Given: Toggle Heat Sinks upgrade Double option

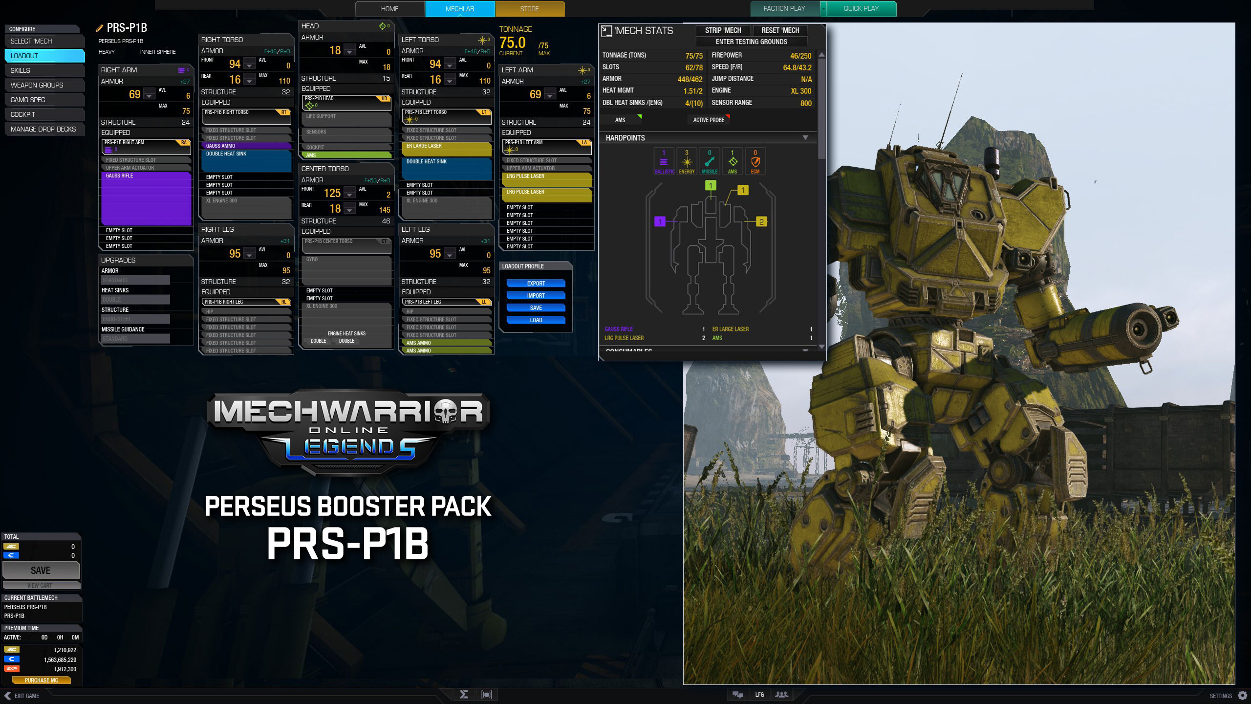Looking at the screenshot, I should click(135, 300).
